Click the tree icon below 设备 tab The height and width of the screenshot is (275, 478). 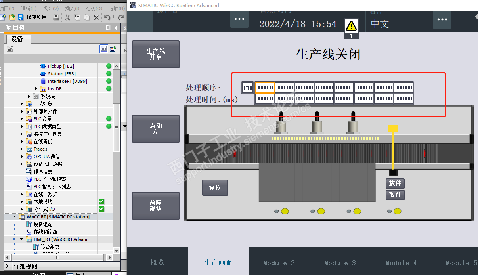pos(10,49)
